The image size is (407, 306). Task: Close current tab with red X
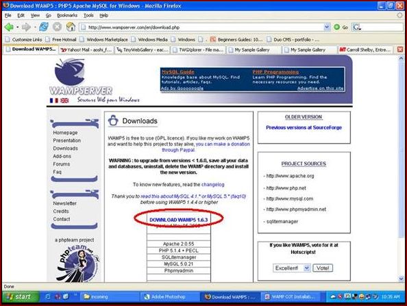400,49
